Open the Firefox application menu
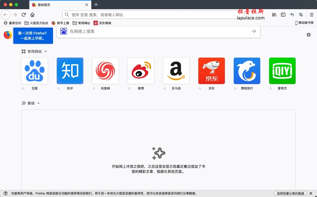Viewport: 317px width, 197px height. [311, 15]
